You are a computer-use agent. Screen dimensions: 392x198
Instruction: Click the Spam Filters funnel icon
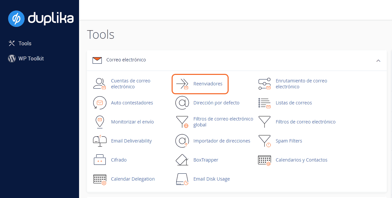click(x=264, y=141)
